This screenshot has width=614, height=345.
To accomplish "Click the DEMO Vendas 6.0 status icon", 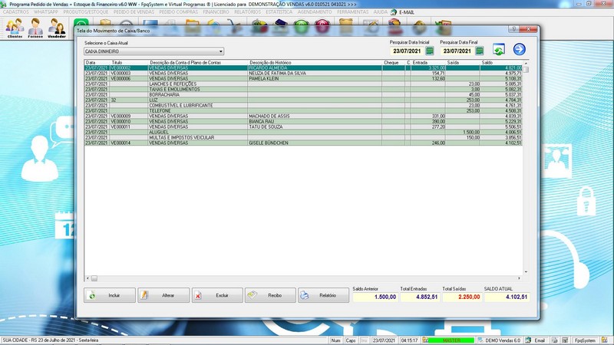I will click(480, 340).
